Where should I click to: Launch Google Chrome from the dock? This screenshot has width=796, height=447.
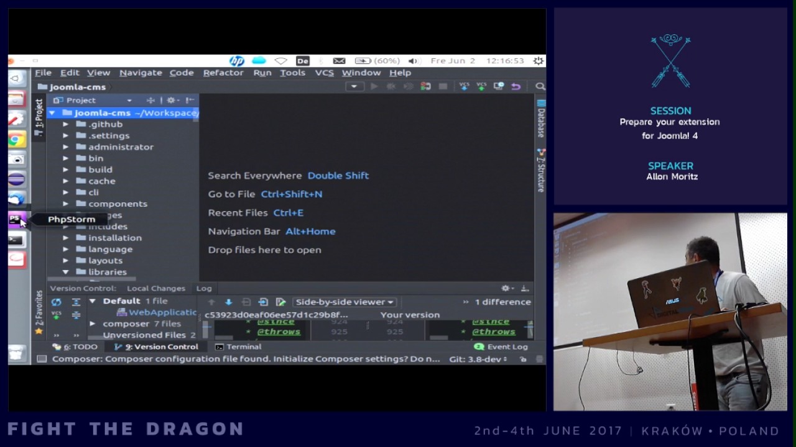tap(16, 139)
